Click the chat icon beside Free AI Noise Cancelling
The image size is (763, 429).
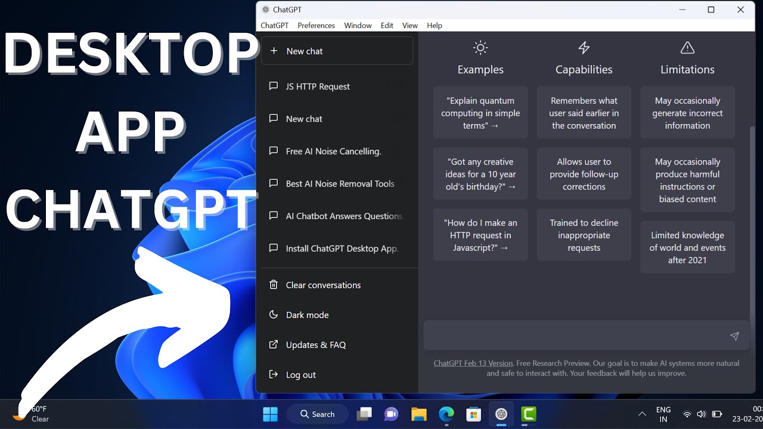coord(274,151)
